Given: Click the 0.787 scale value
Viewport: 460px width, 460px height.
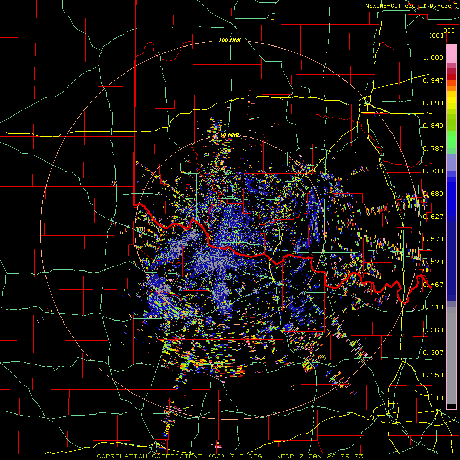Looking at the screenshot, I should point(433,148).
